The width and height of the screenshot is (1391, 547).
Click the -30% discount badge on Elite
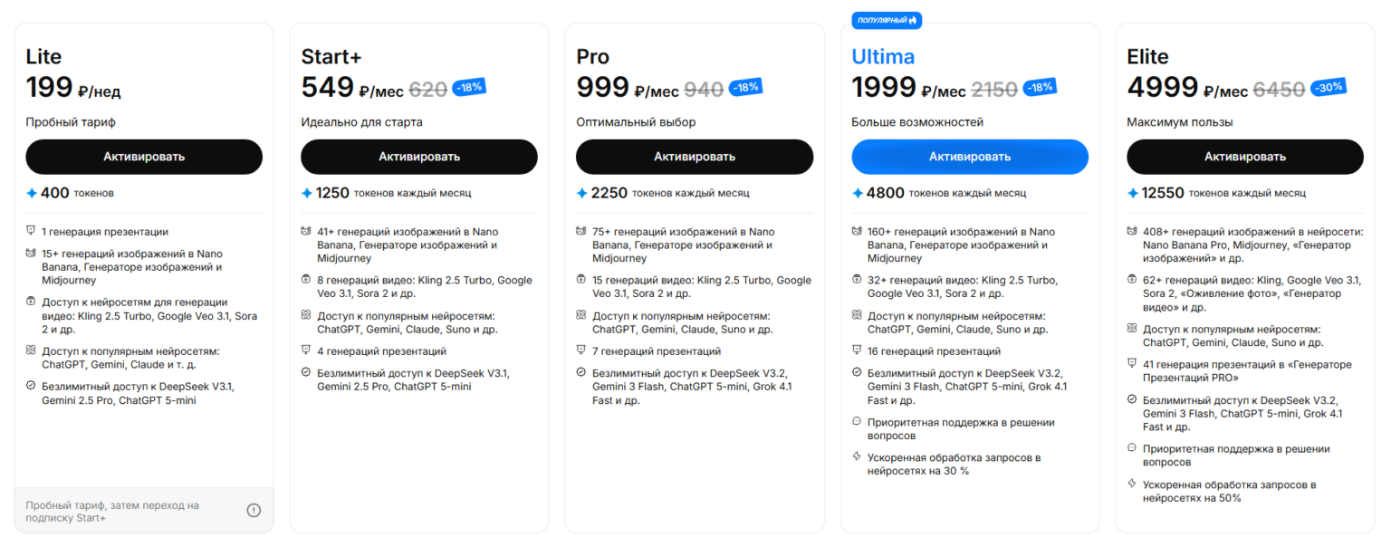point(1329,87)
